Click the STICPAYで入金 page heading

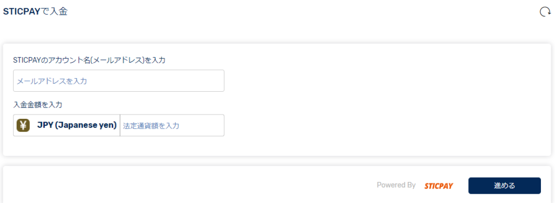(35, 12)
